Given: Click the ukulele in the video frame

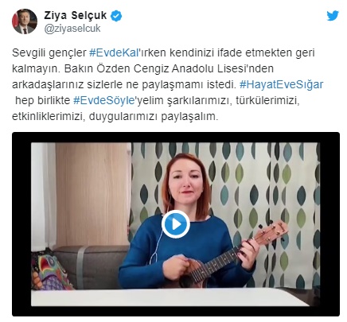Looking at the screenshot, I should coord(232,254).
